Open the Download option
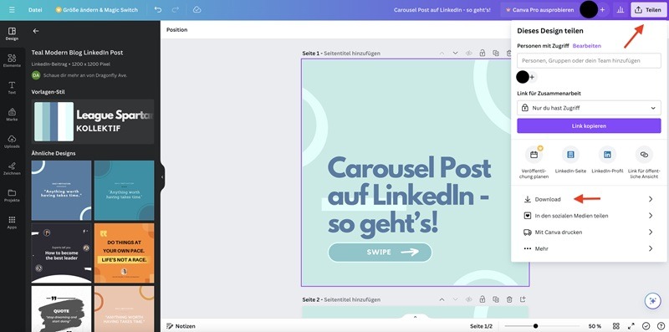This screenshot has height=332, width=669. 589,199
